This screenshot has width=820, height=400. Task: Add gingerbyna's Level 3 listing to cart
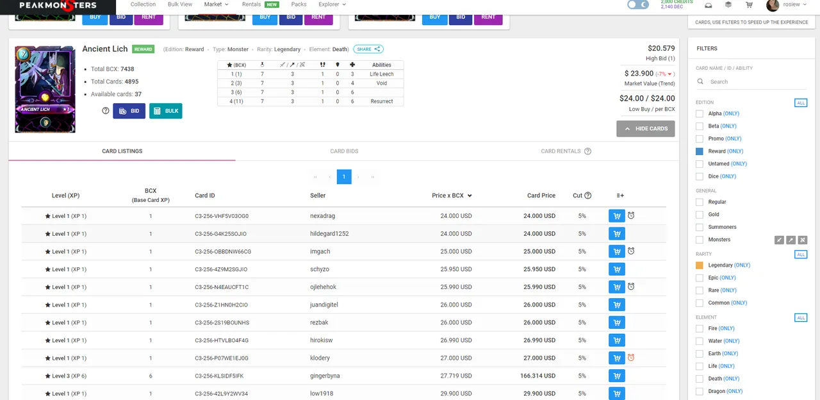coord(616,376)
